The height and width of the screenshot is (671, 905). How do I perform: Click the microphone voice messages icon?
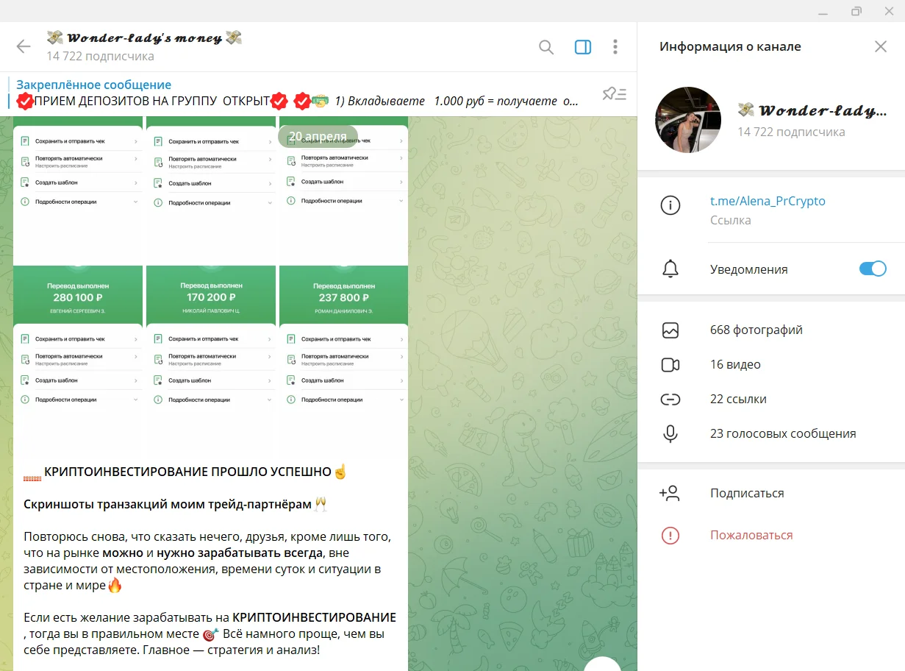point(670,433)
